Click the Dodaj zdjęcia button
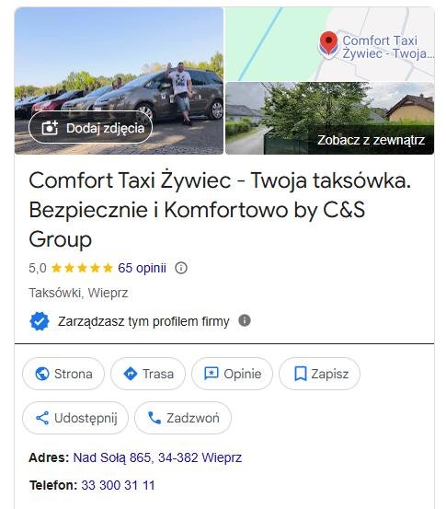The width and height of the screenshot is (446, 509). click(90, 128)
